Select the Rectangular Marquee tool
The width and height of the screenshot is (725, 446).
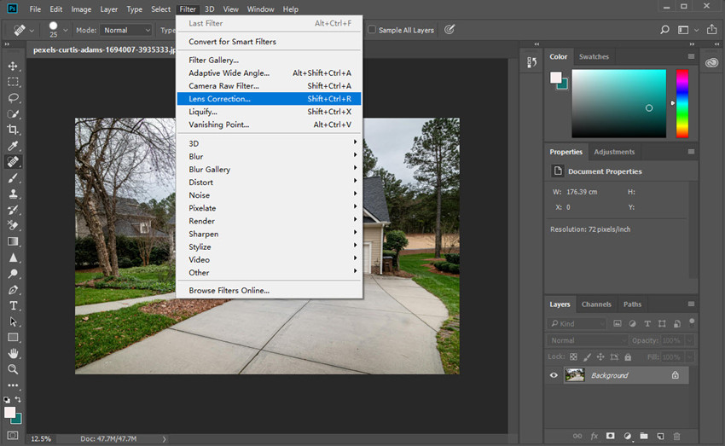[13, 82]
